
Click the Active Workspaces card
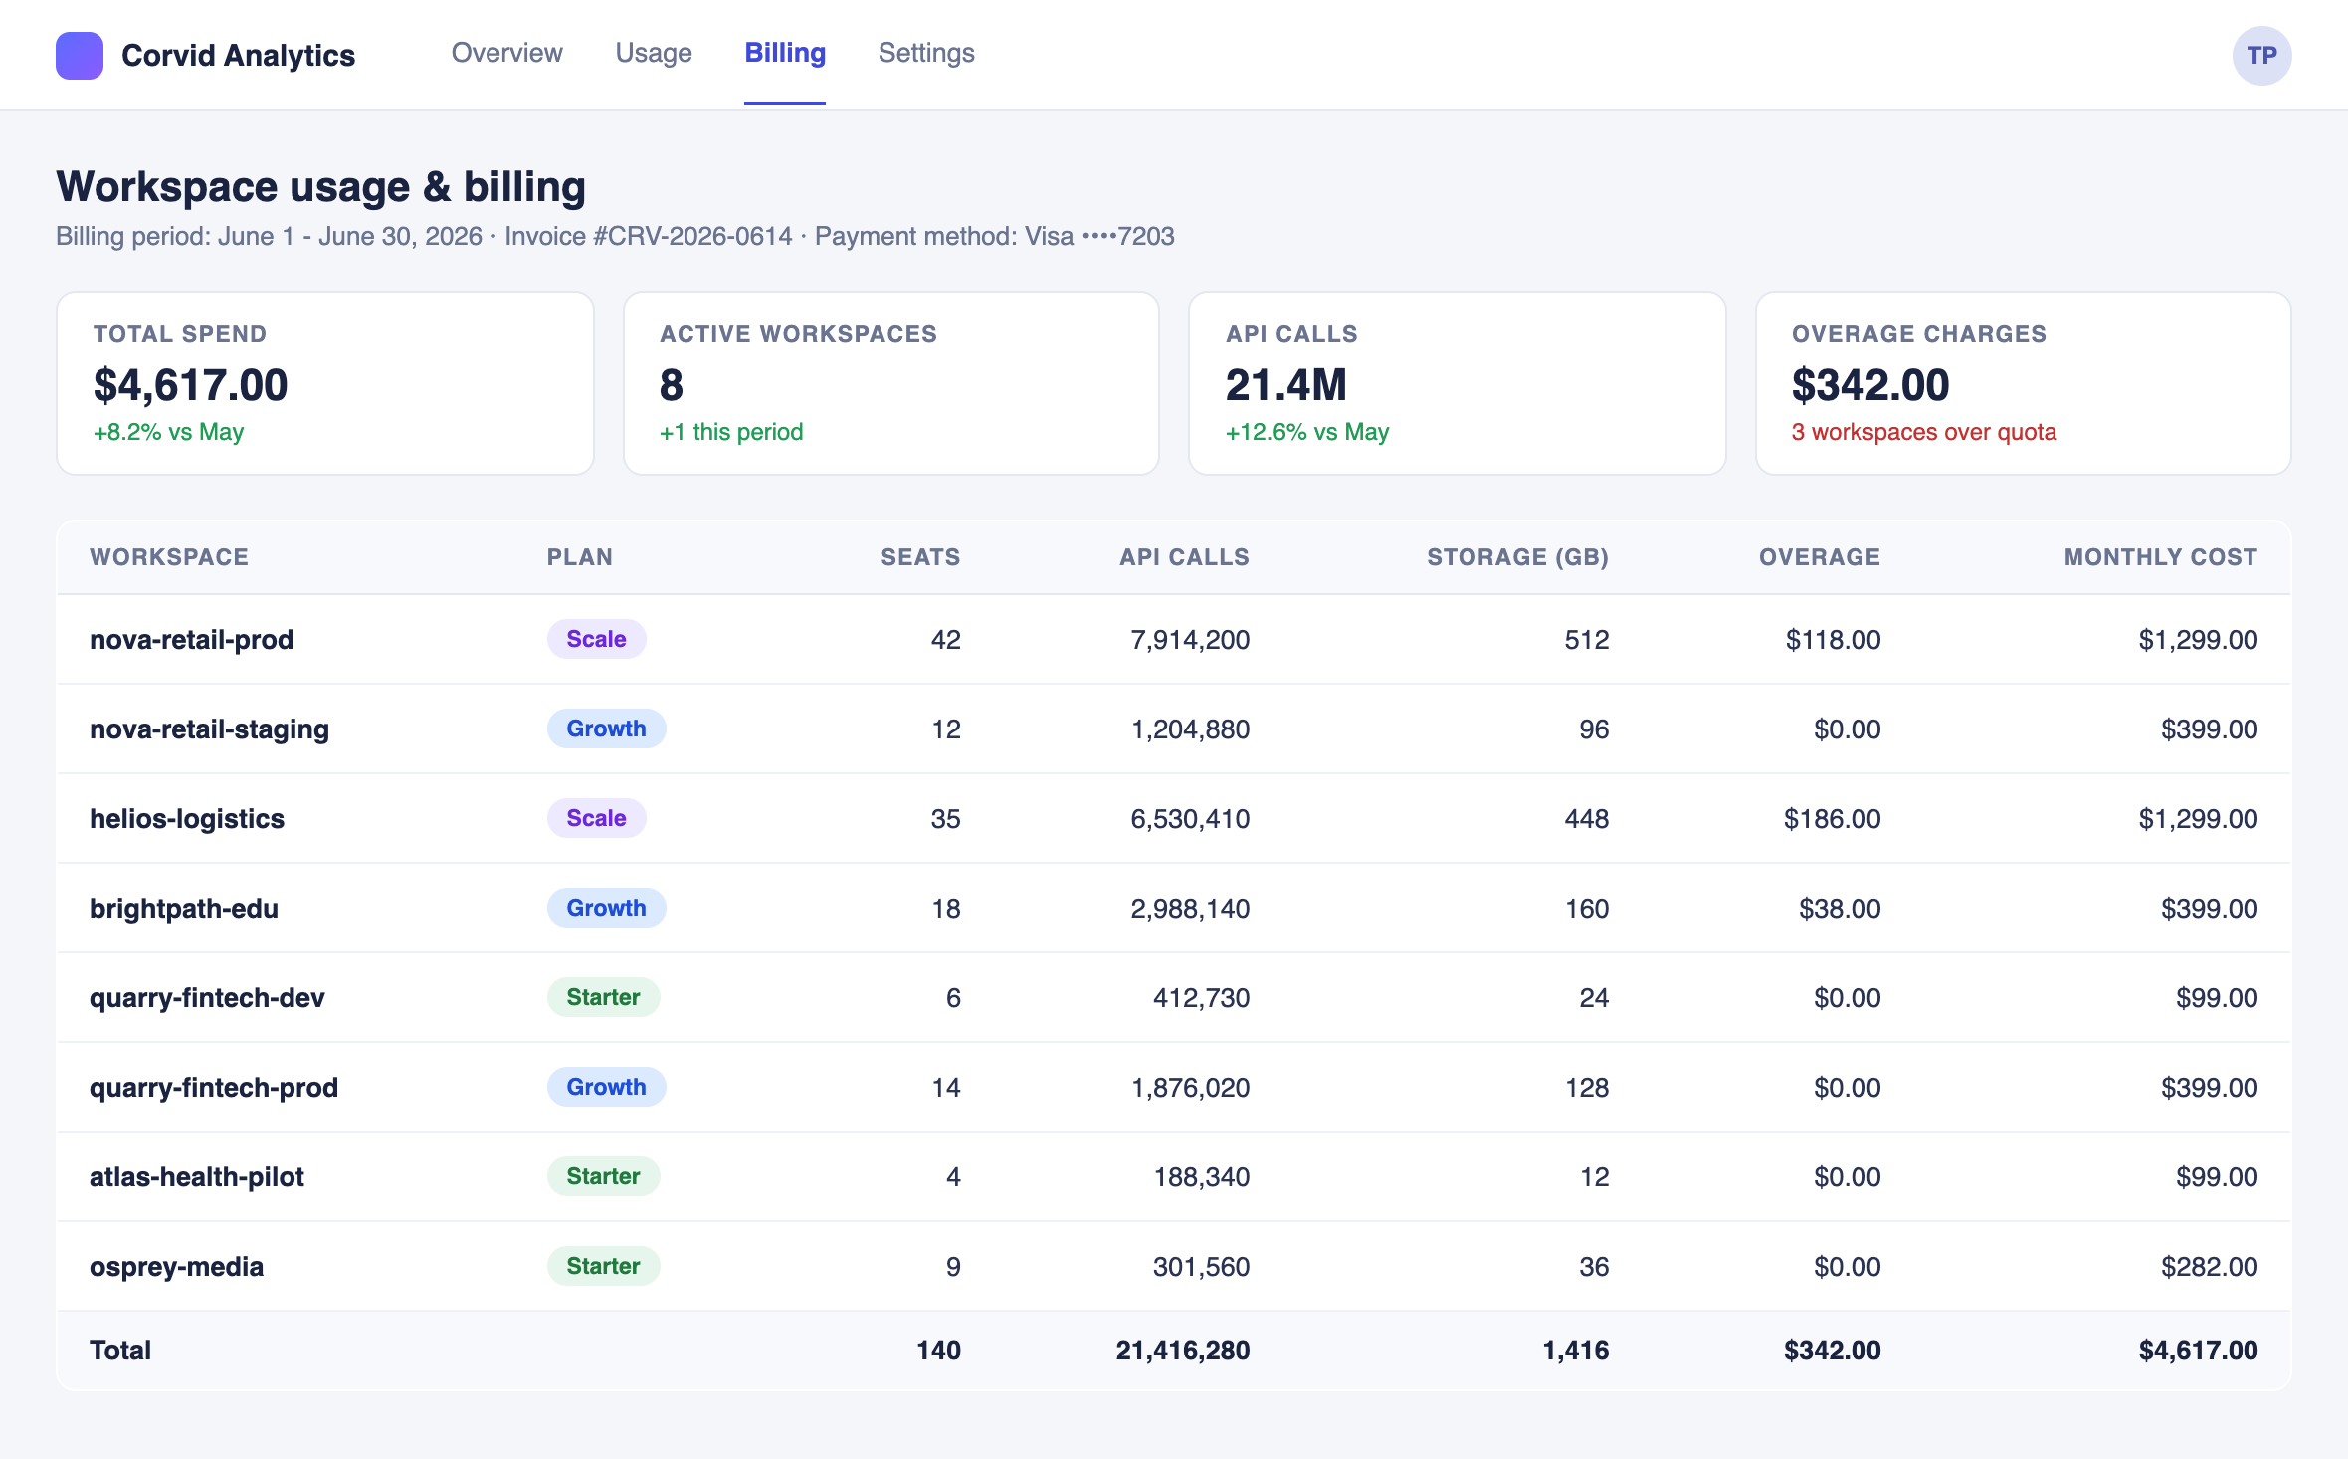coord(891,383)
